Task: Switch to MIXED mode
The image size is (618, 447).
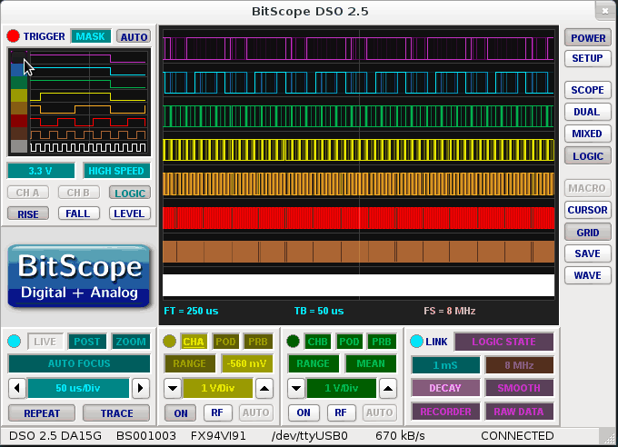Action: pos(588,134)
